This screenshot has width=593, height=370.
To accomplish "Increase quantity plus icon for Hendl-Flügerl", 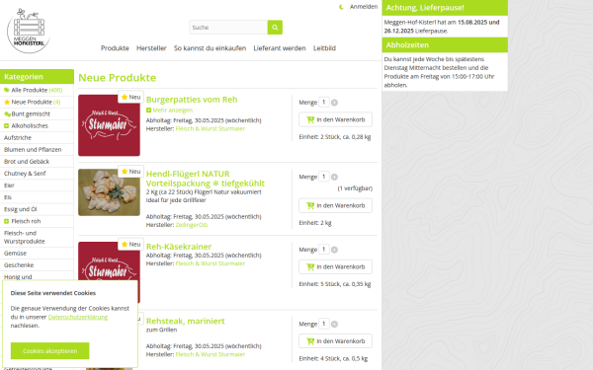I will [334, 177].
